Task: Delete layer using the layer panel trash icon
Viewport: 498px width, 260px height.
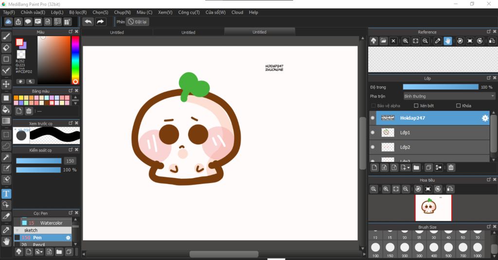Action: point(451,167)
